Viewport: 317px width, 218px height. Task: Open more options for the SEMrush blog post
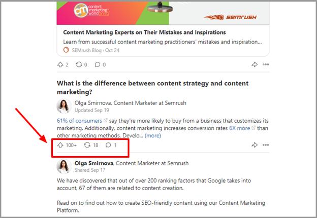tap(266, 64)
